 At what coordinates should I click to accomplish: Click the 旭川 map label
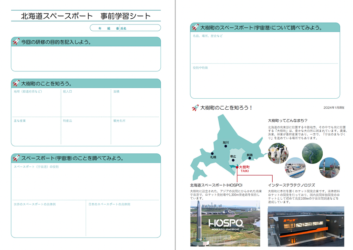(226, 142)
